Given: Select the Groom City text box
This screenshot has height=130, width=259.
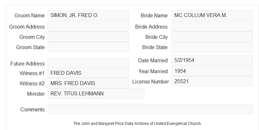Looking at the screenshot, I should pyautogui.click(x=88, y=37).
